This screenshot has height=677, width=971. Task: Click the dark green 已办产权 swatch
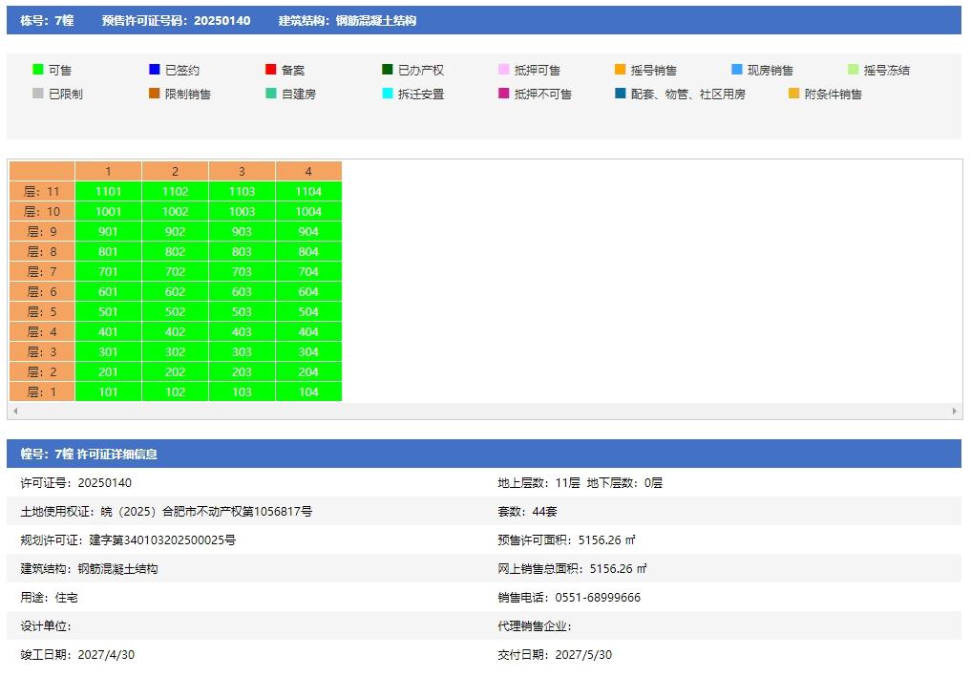coord(388,70)
